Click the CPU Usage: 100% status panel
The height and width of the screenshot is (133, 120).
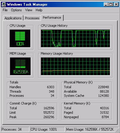tap(47, 129)
